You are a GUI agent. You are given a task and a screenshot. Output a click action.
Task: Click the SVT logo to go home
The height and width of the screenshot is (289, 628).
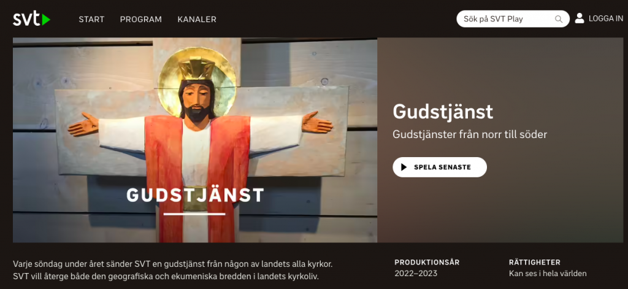coord(32,19)
